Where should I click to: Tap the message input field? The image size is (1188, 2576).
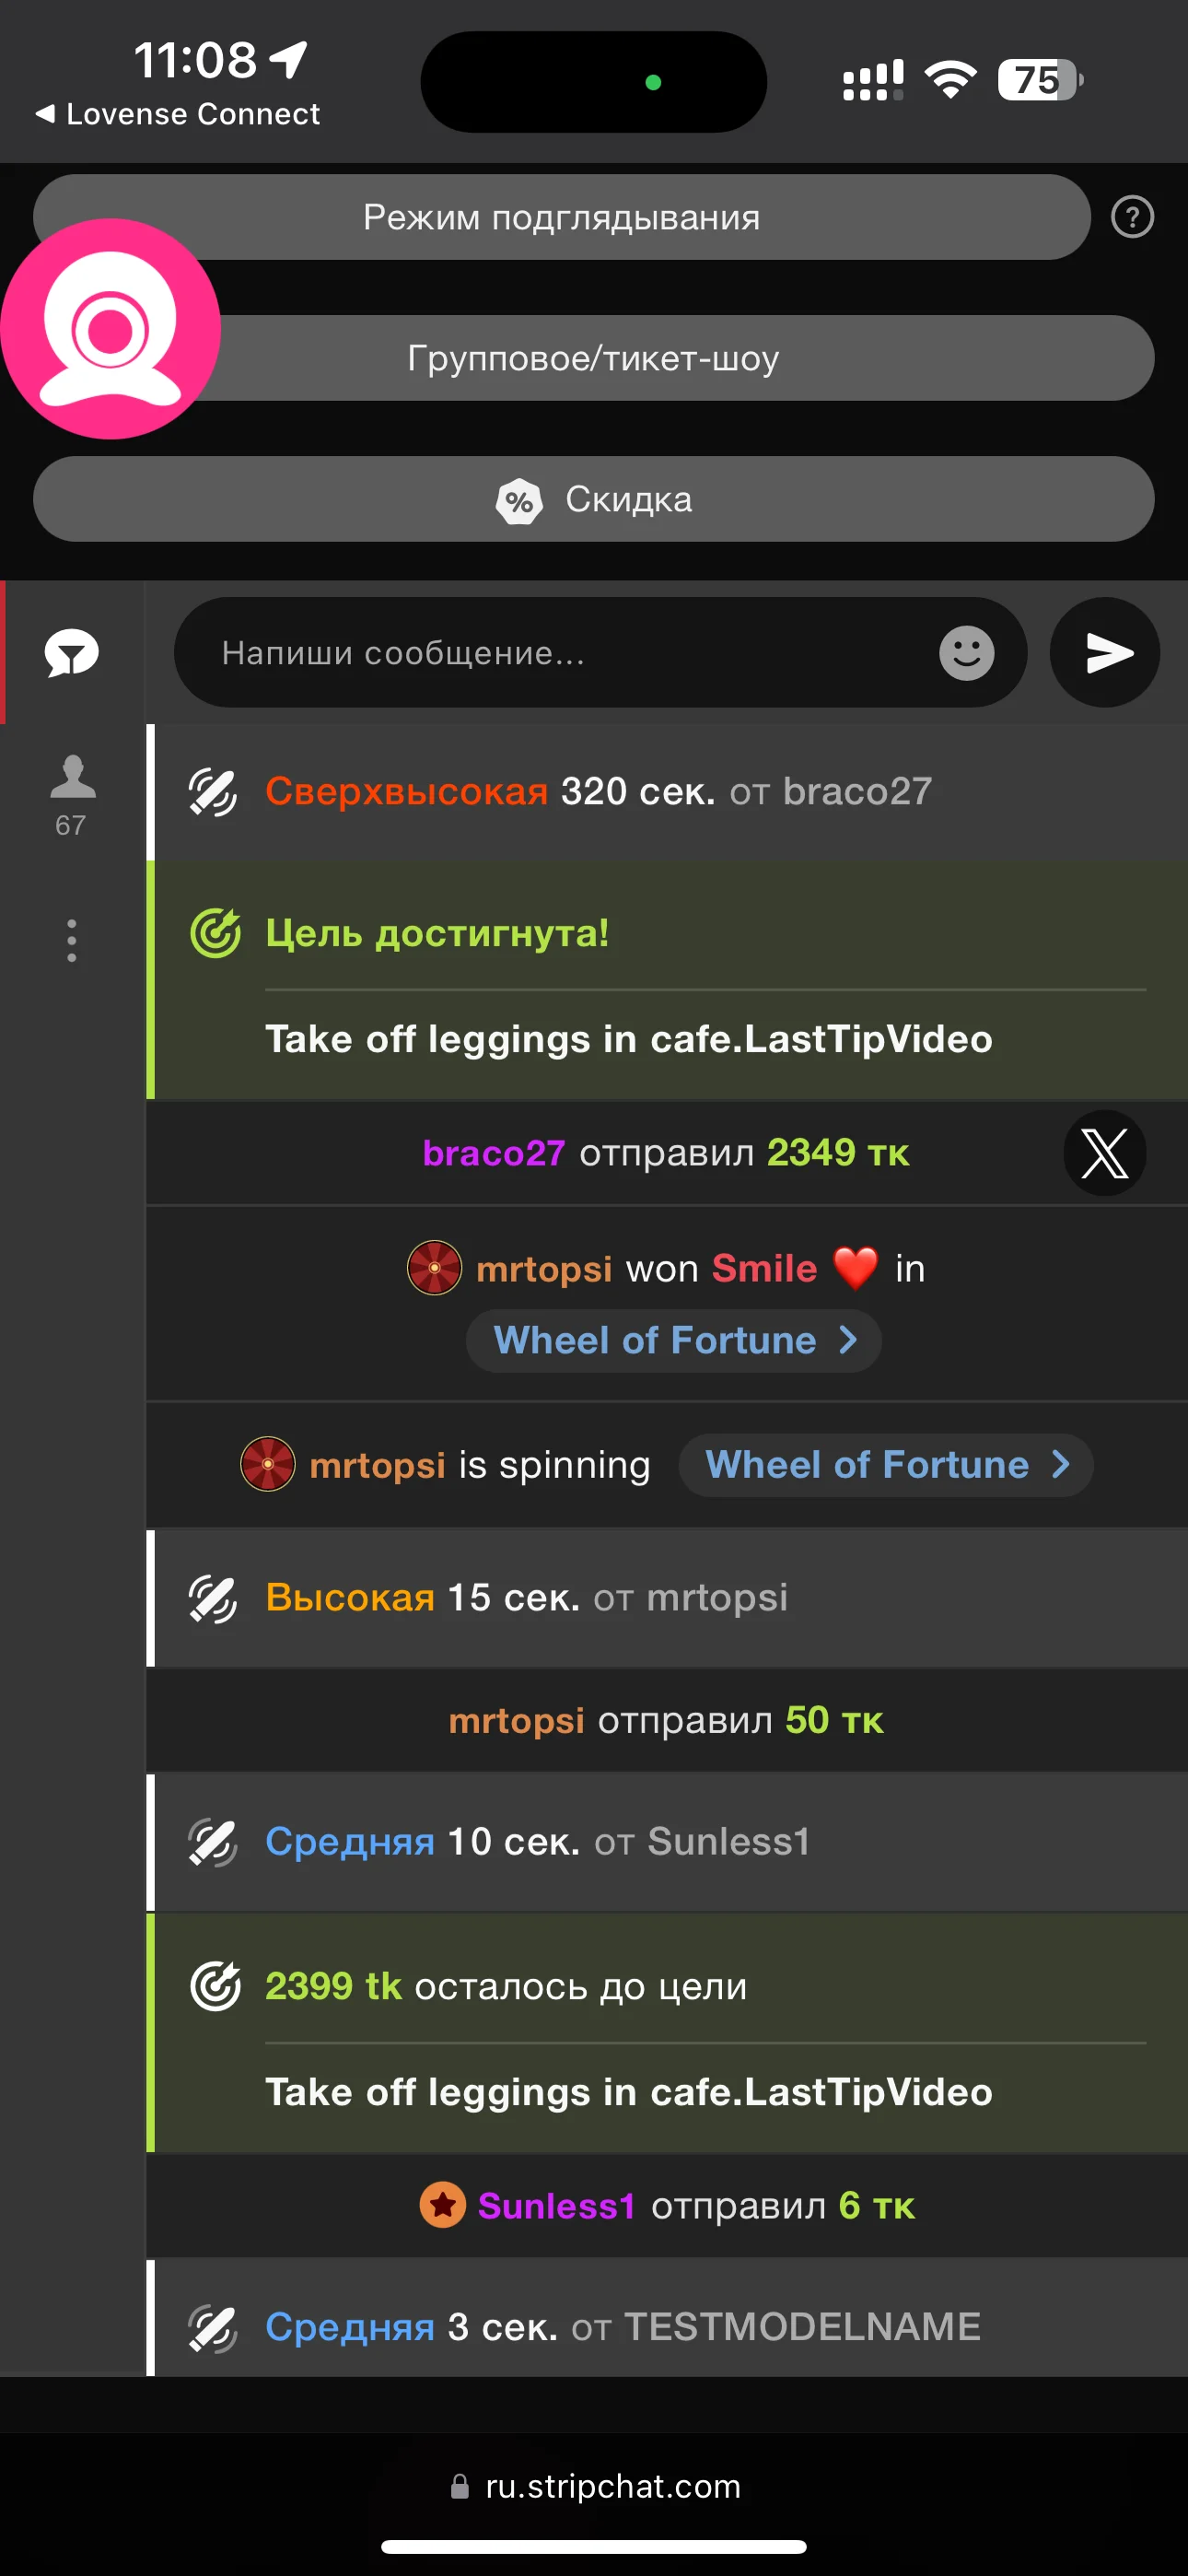(560, 653)
